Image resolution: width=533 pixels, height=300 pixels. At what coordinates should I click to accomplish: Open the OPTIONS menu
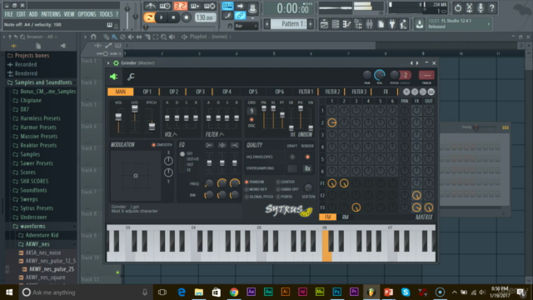point(87,14)
